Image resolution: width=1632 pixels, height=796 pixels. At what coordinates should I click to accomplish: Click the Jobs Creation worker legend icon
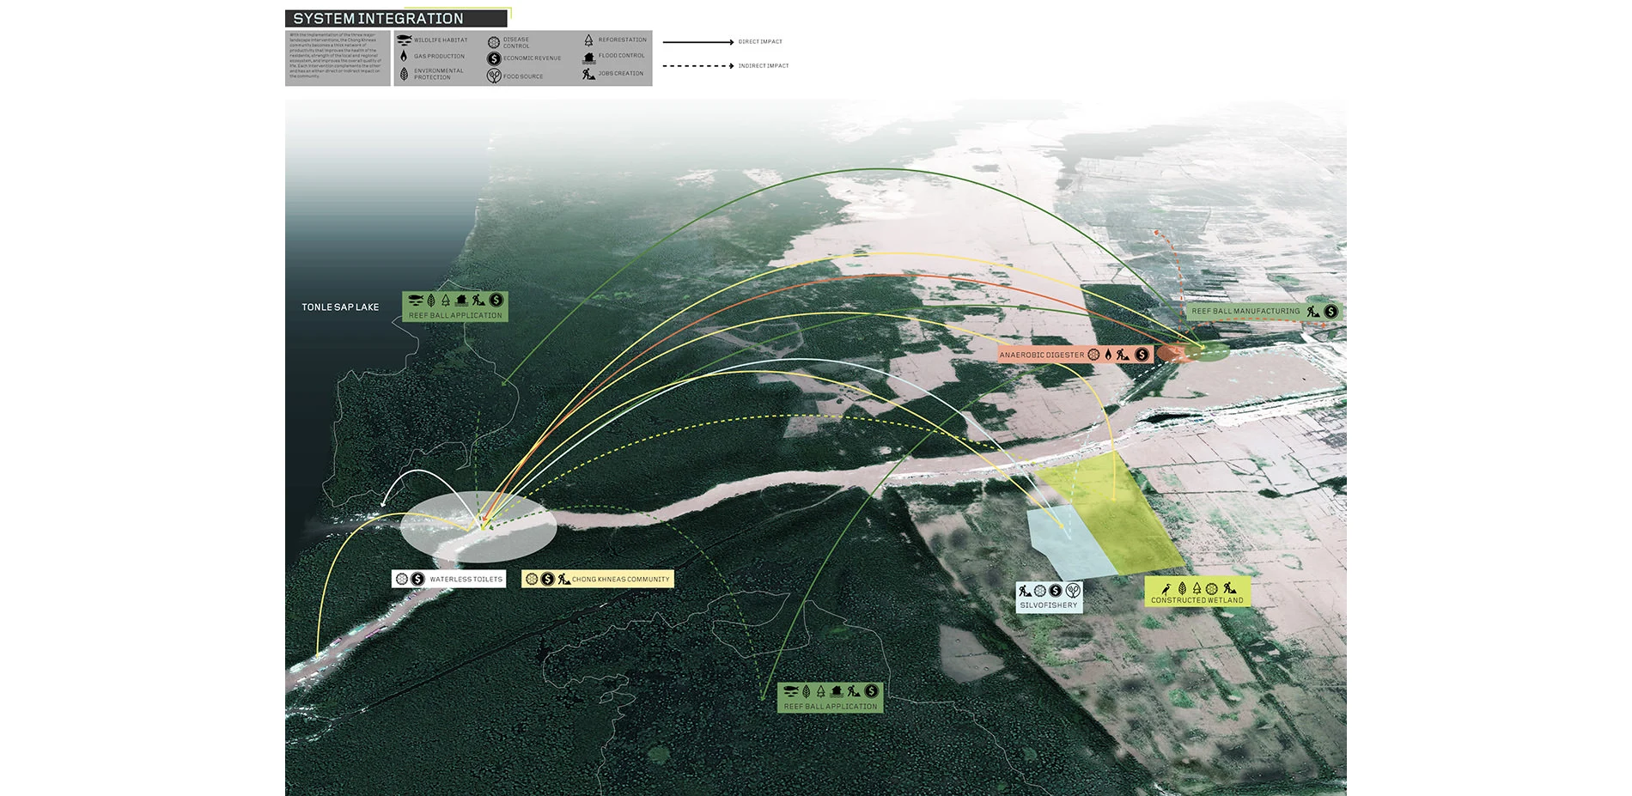(588, 74)
